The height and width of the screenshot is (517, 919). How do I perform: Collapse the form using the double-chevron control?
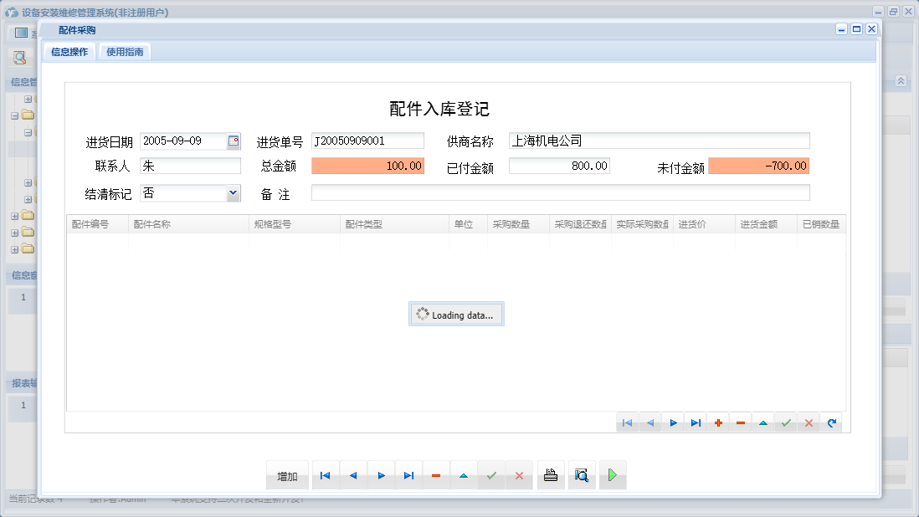pyautogui.click(x=900, y=82)
